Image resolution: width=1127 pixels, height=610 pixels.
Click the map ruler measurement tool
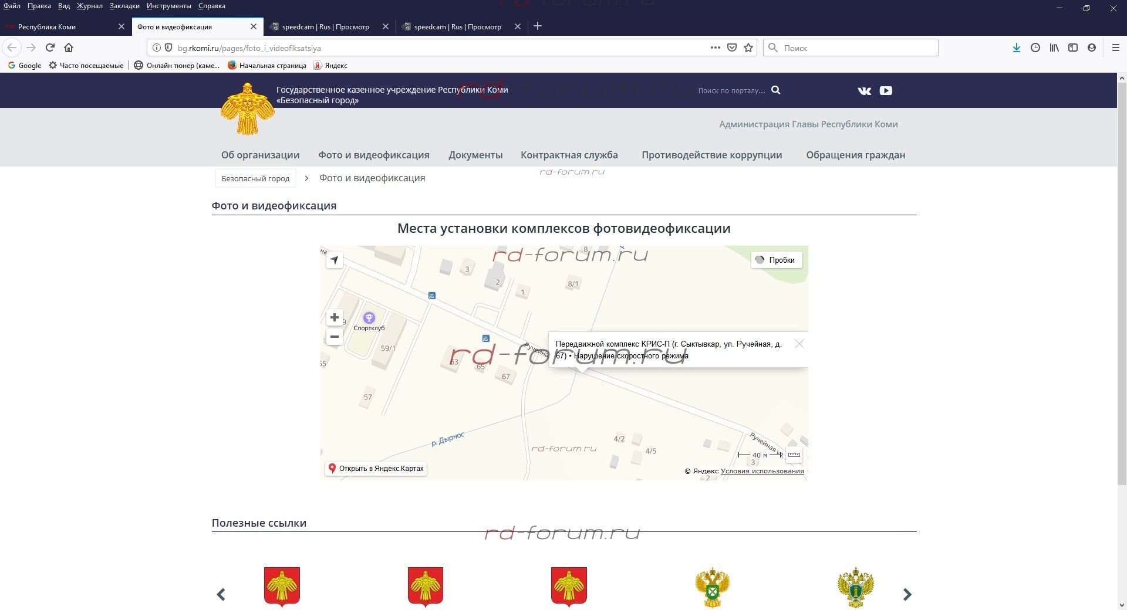pos(794,455)
